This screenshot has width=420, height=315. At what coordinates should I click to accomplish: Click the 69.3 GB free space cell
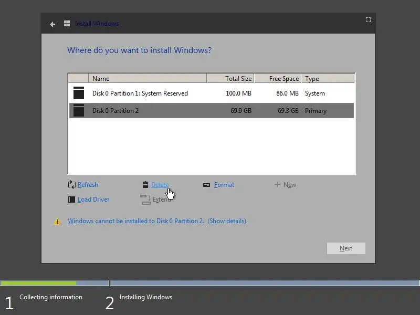click(288, 111)
